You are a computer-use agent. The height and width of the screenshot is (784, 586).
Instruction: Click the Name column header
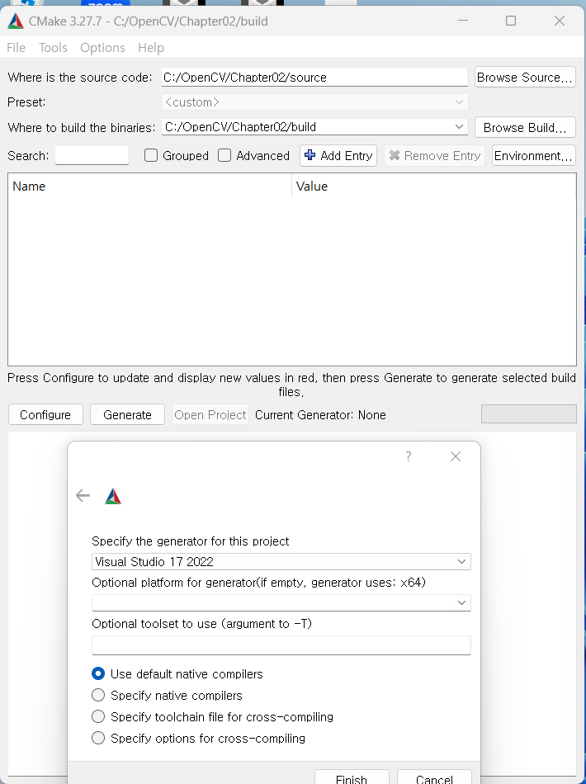[149, 186]
